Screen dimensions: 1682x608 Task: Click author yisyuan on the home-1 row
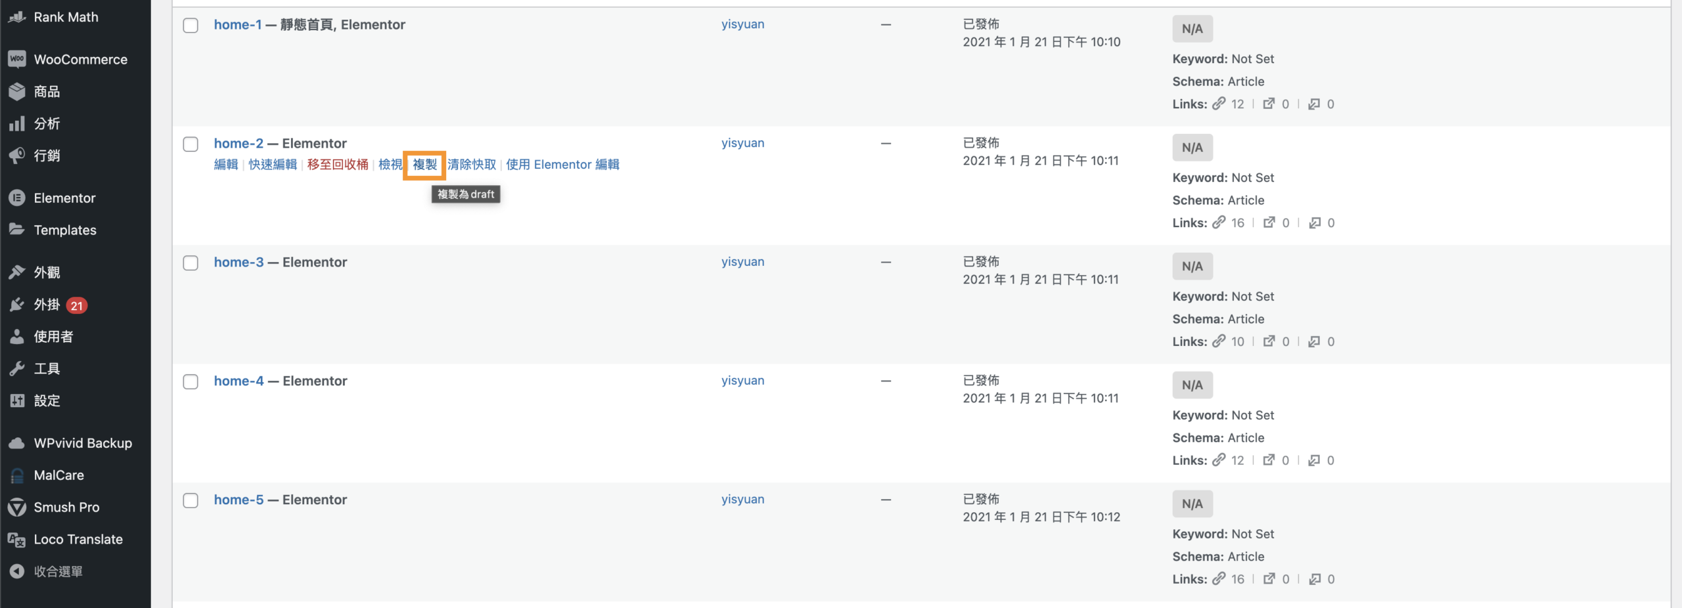[742, 24]
